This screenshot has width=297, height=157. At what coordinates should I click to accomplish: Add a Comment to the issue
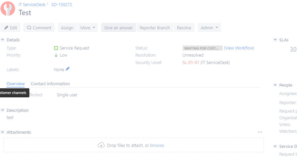[39, 28]
